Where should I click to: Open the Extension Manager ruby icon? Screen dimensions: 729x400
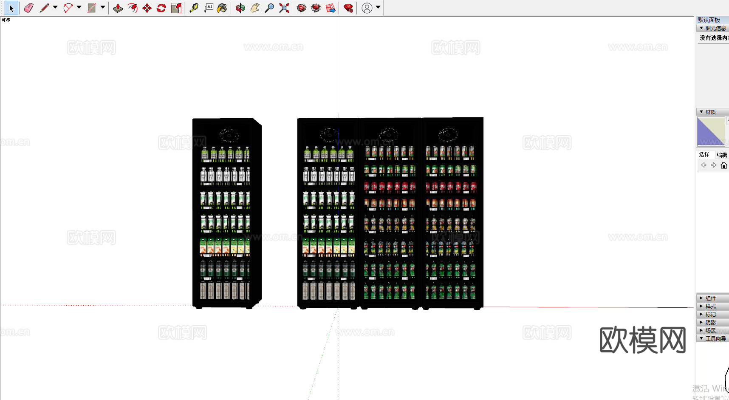tap(348, 8)
